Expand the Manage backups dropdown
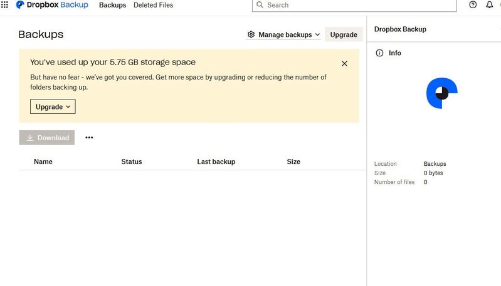 pos(284,35)
